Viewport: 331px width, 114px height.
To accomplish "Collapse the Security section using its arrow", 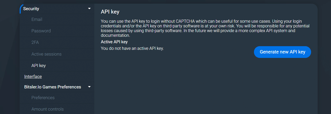I will coord(89,9).
